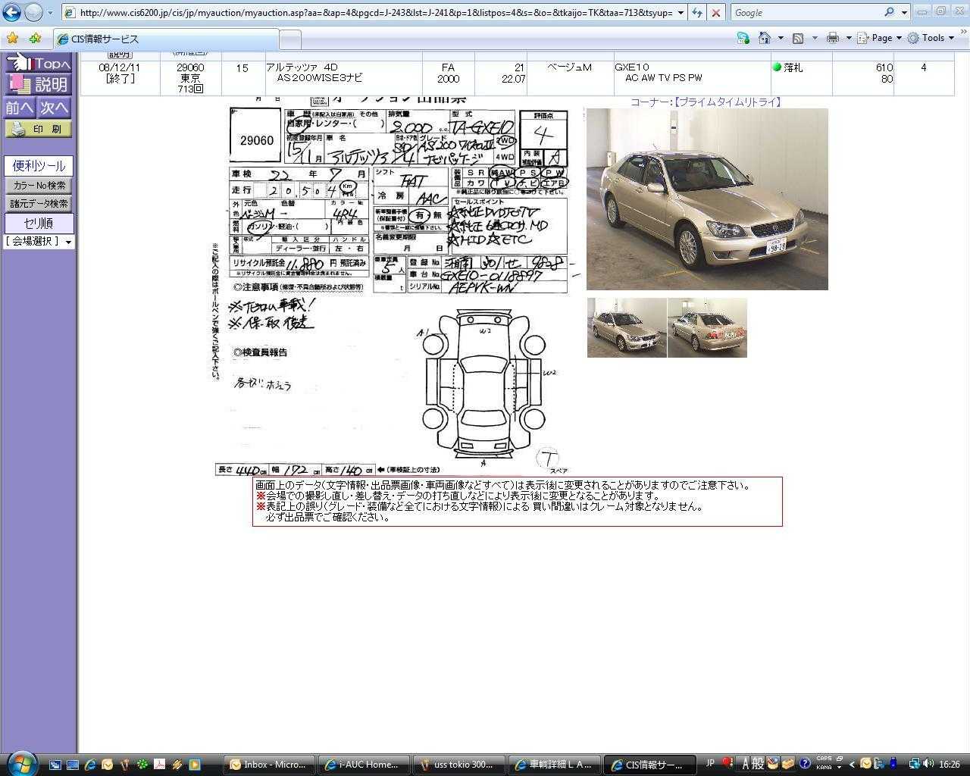Click the front-left car thumbnail
Screen dimensions: 970x776
tap(627, 327)
